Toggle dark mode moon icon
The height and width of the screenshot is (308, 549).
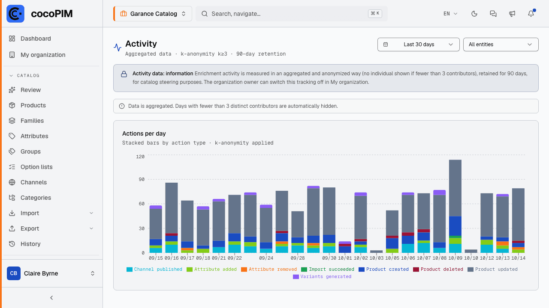[x=474, y=14]
